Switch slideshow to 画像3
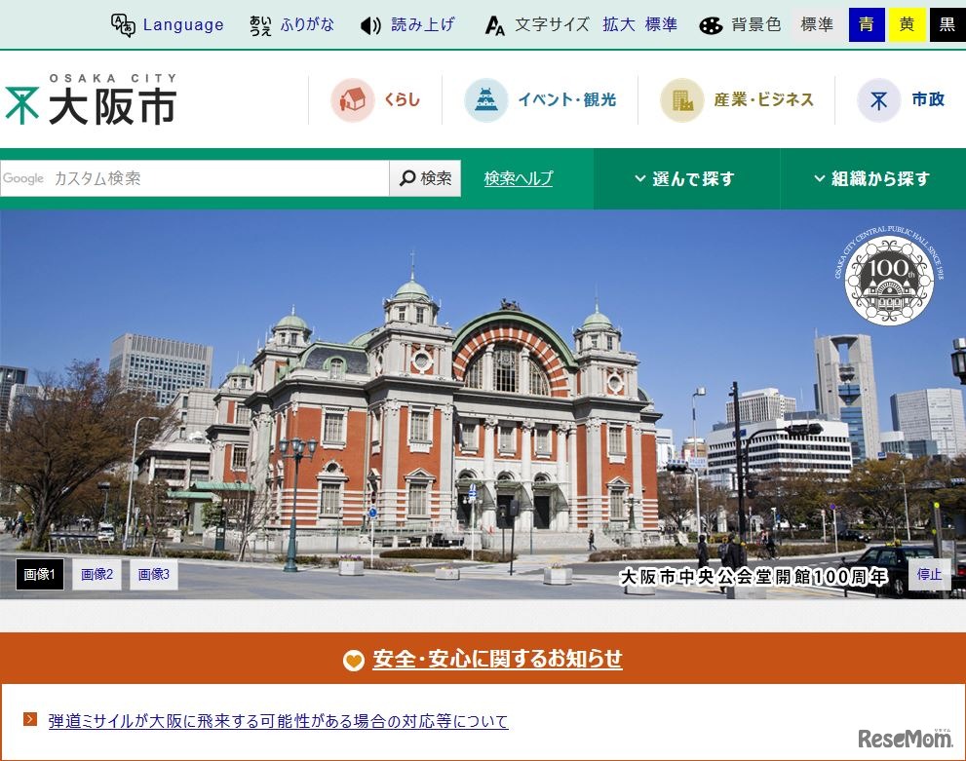Viewport: 966px width, 761px height. click(x=153, y=575)
